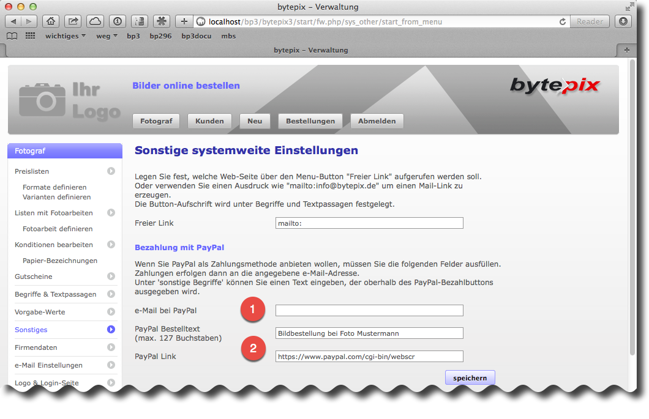Screen dimensions: 649x419
Task: Click the arrow icon beside e-Mail Einstellungen
Action: 111,365
